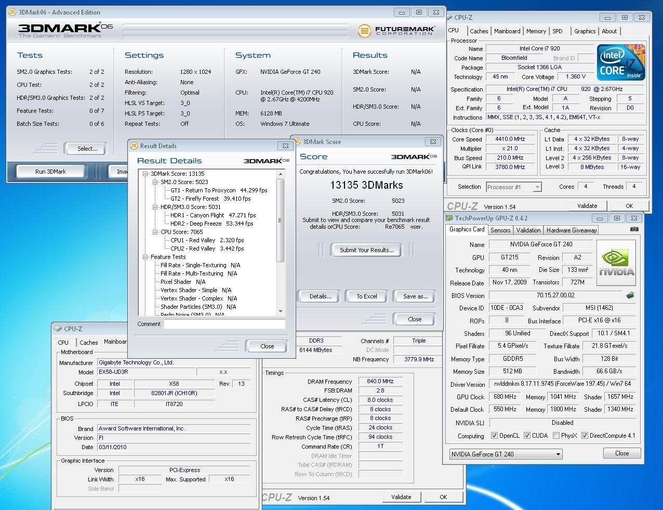
Task: Click the bottom-left CPU-Z window title icon
Action: [x=58, y=329]
